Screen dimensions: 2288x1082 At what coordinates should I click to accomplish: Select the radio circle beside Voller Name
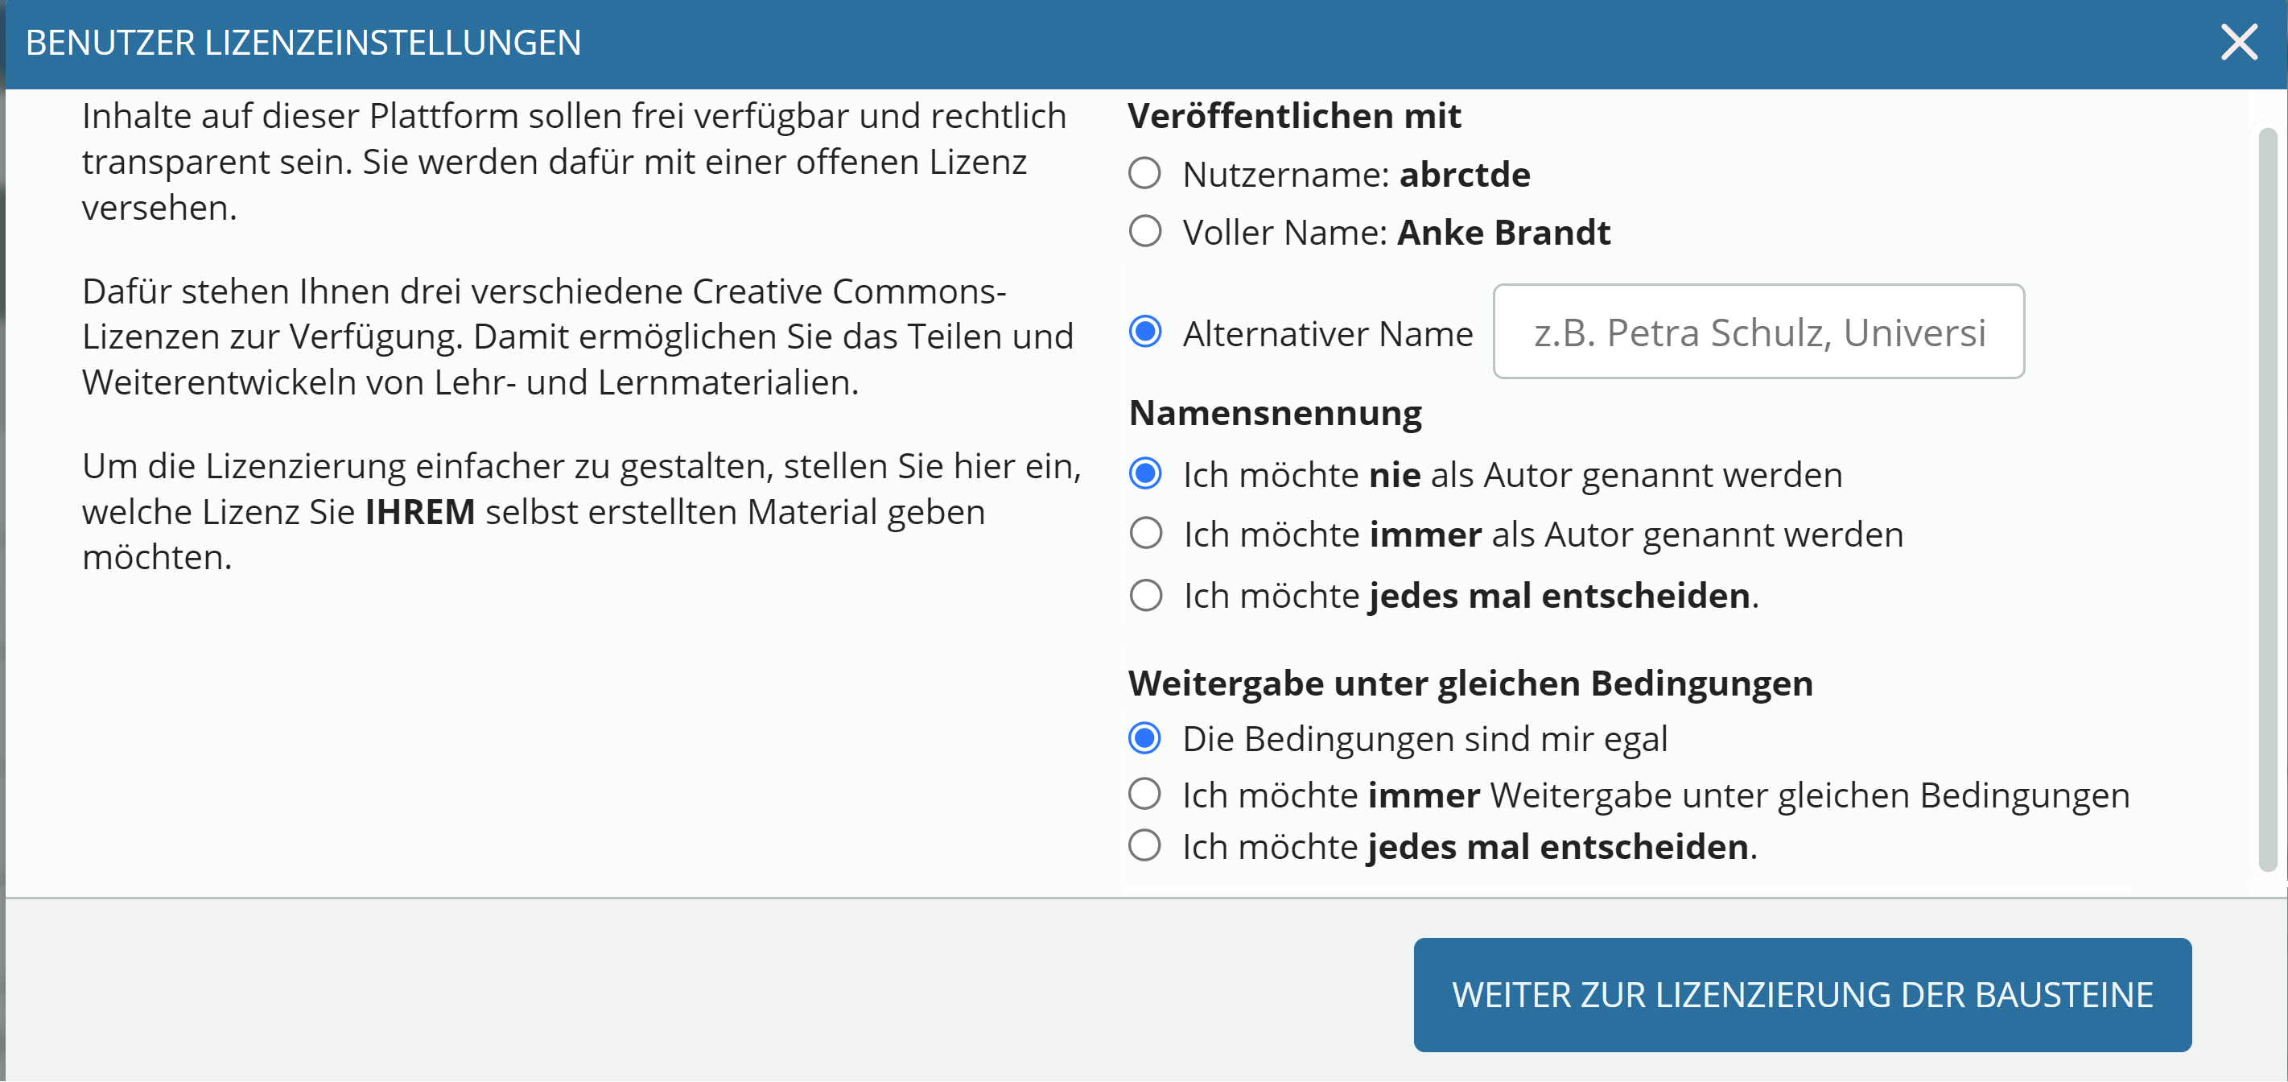tap(1144, 231)
